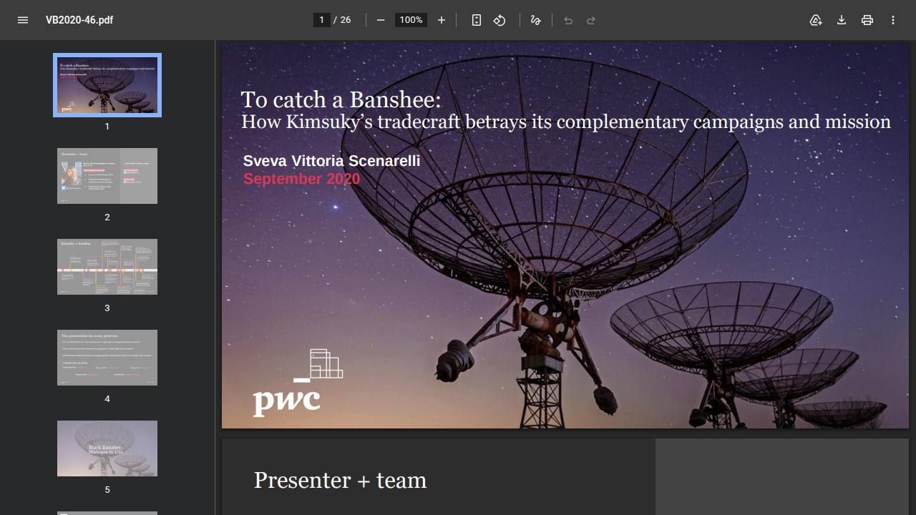Click the title To catch a Banshee
This screenshot has height=515, width=916.
[341, 99]
